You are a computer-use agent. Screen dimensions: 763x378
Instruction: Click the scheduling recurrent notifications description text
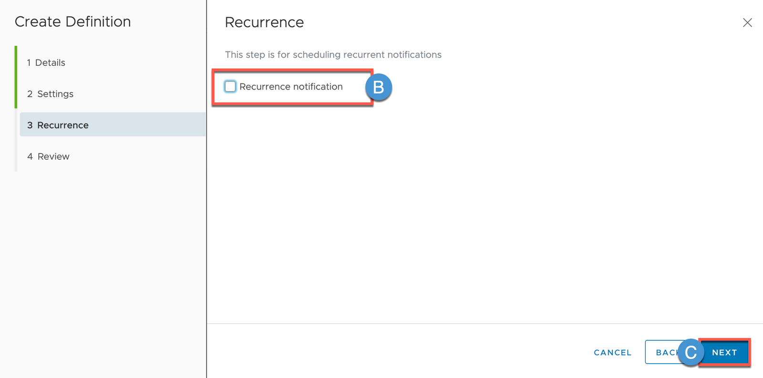(333, 55)
